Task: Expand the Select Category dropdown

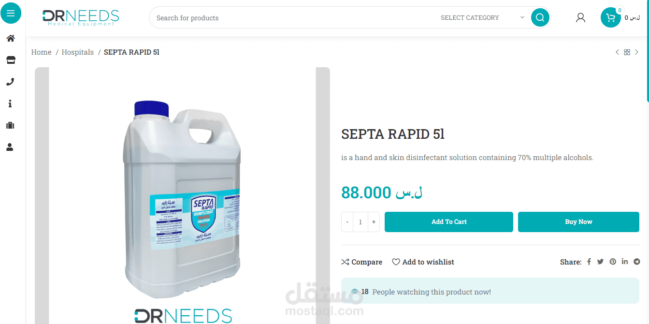Action: point(482,17)
